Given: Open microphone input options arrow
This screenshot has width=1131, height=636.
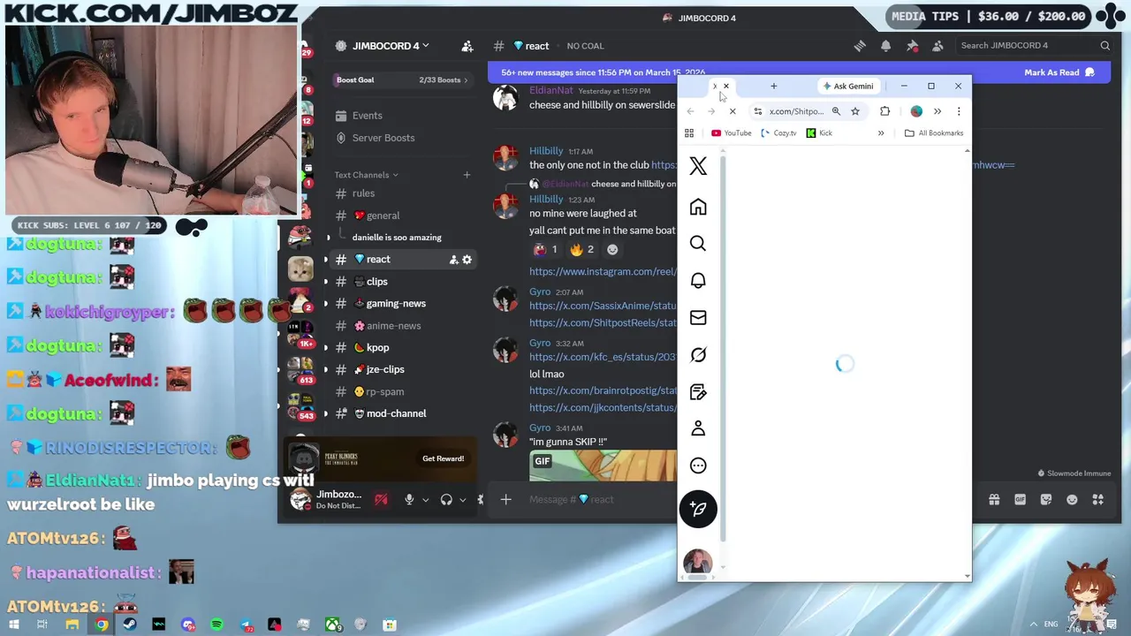Looking at the screenshot, I should pyautogui.click(x=425, y=500).
